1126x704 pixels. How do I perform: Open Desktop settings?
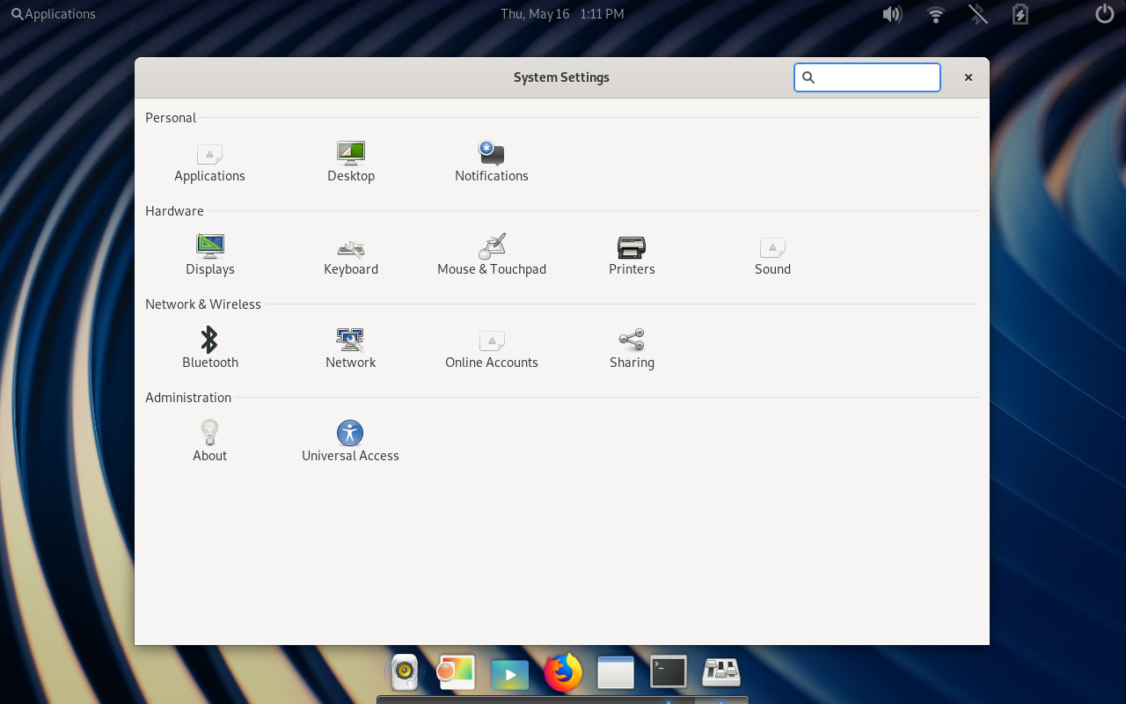click(350, 161)
